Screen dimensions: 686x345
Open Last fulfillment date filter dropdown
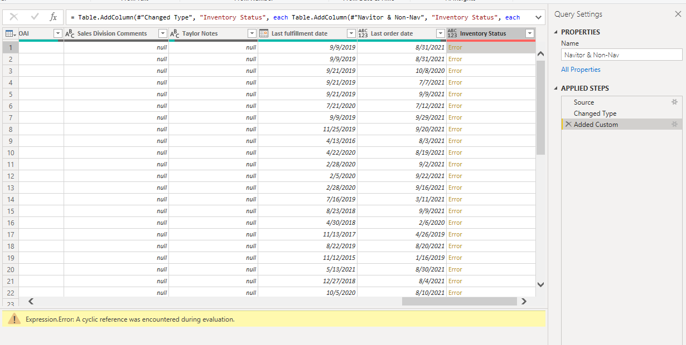351,34
